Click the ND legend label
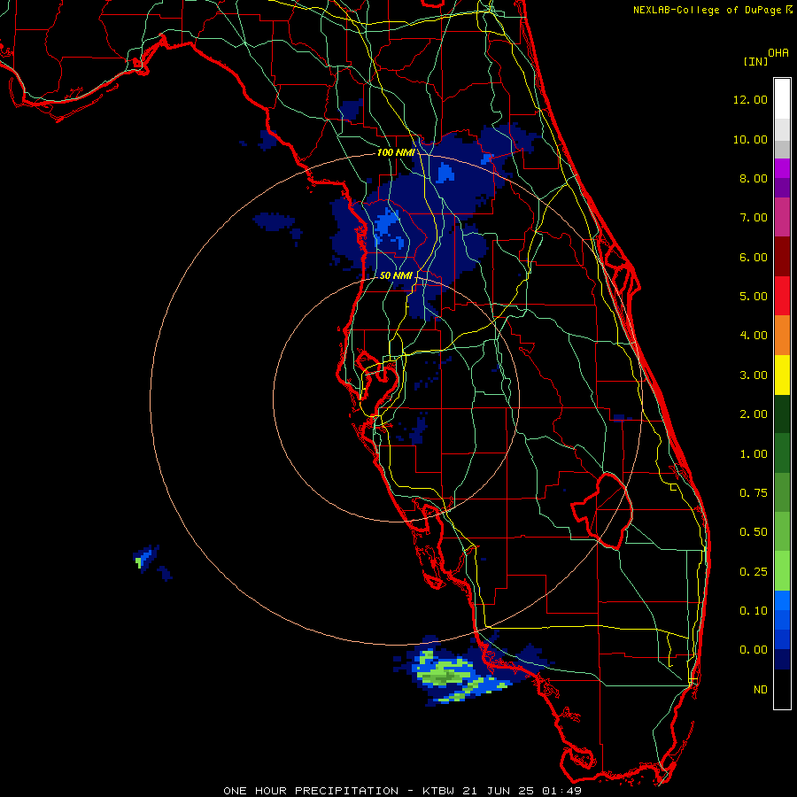 pos(761,690)
